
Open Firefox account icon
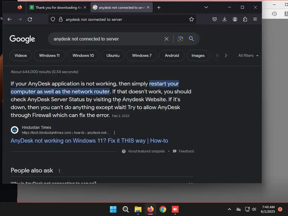(235, 19)
